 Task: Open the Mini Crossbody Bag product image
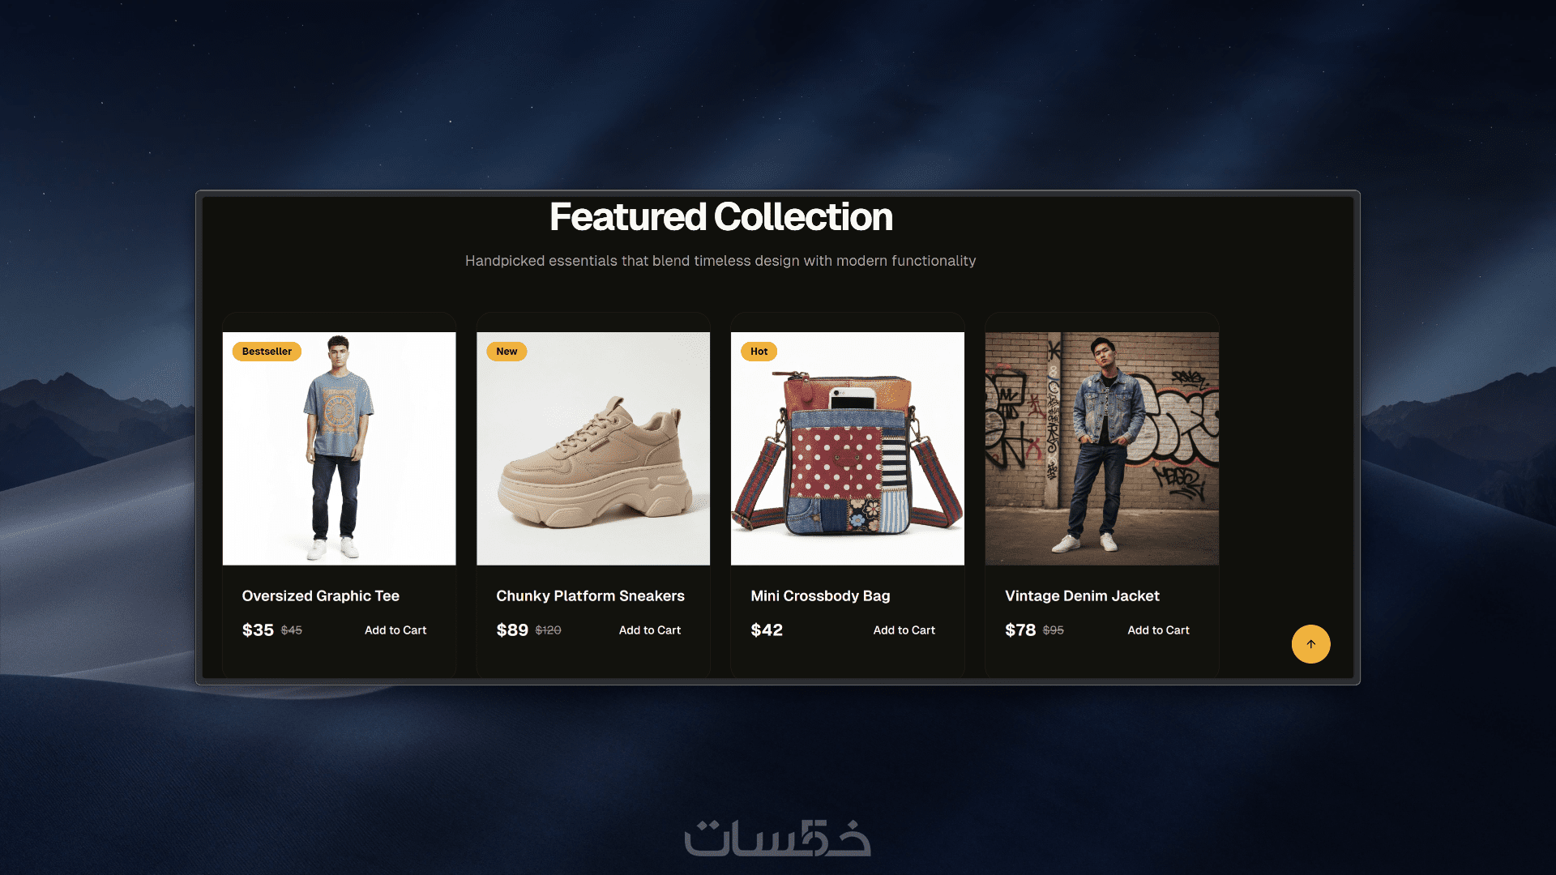tap(848, 449)
